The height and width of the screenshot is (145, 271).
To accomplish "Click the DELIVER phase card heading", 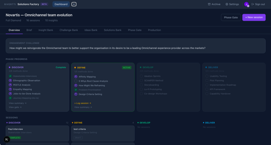I will click(x=213, y=67).
